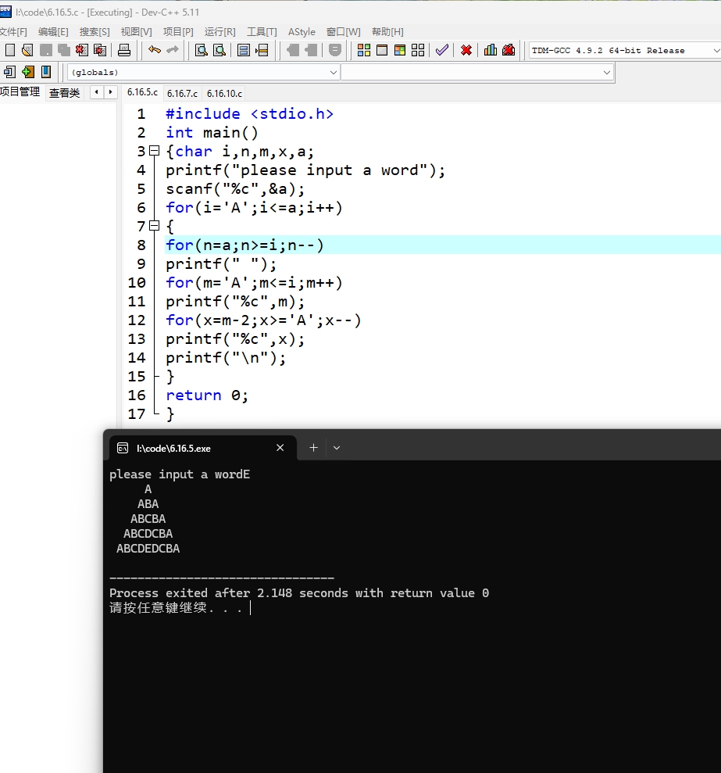Viewport: 721px width, 773px height.
Task: Open the 帮助[H] menu
Action: 387,31
